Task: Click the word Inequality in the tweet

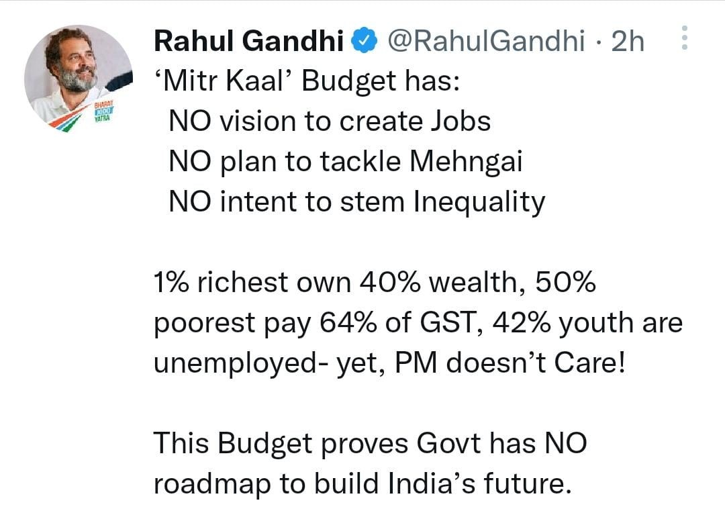Action: pos(479,203)
